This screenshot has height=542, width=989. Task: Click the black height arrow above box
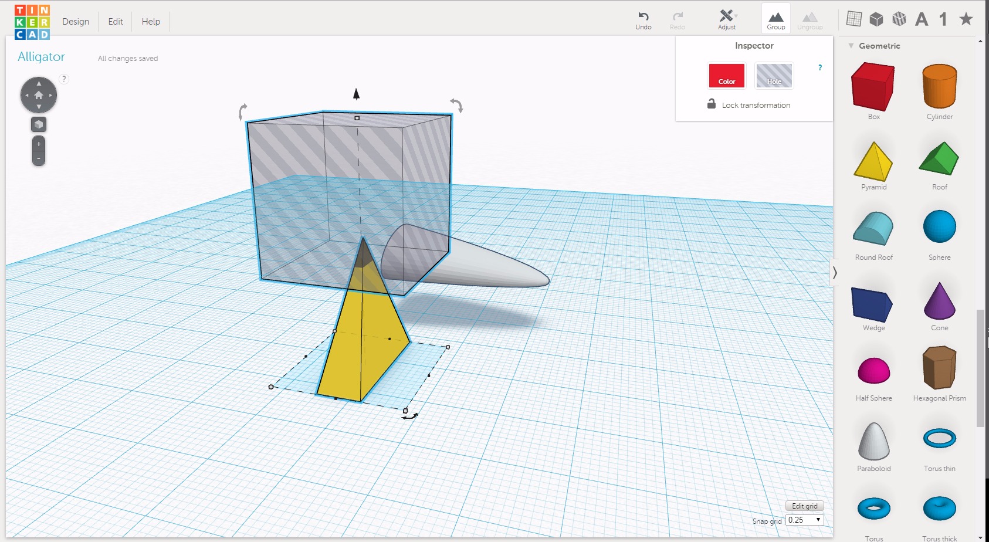[x=356, y=94]
